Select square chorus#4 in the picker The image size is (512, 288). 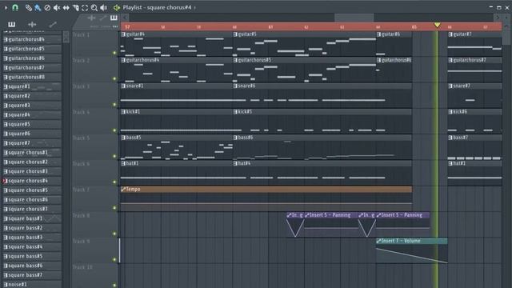click(x=32, y=181)
